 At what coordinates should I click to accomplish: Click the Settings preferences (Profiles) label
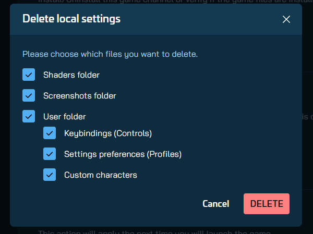[123, 154]
